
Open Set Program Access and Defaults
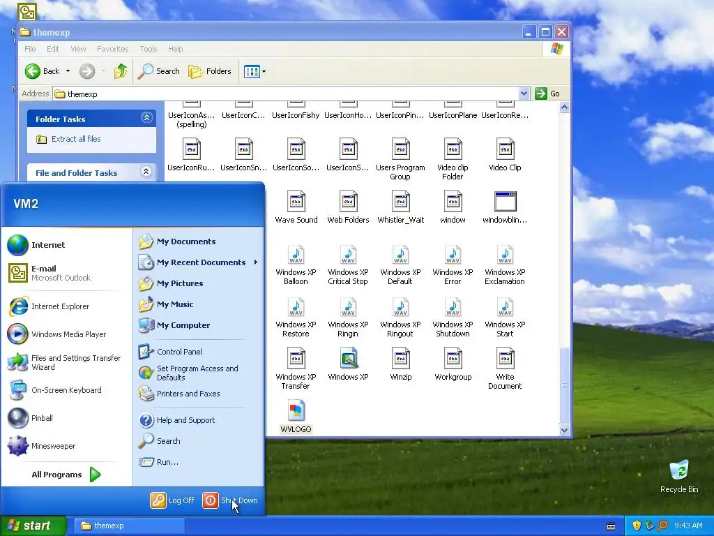coord(199,373)
